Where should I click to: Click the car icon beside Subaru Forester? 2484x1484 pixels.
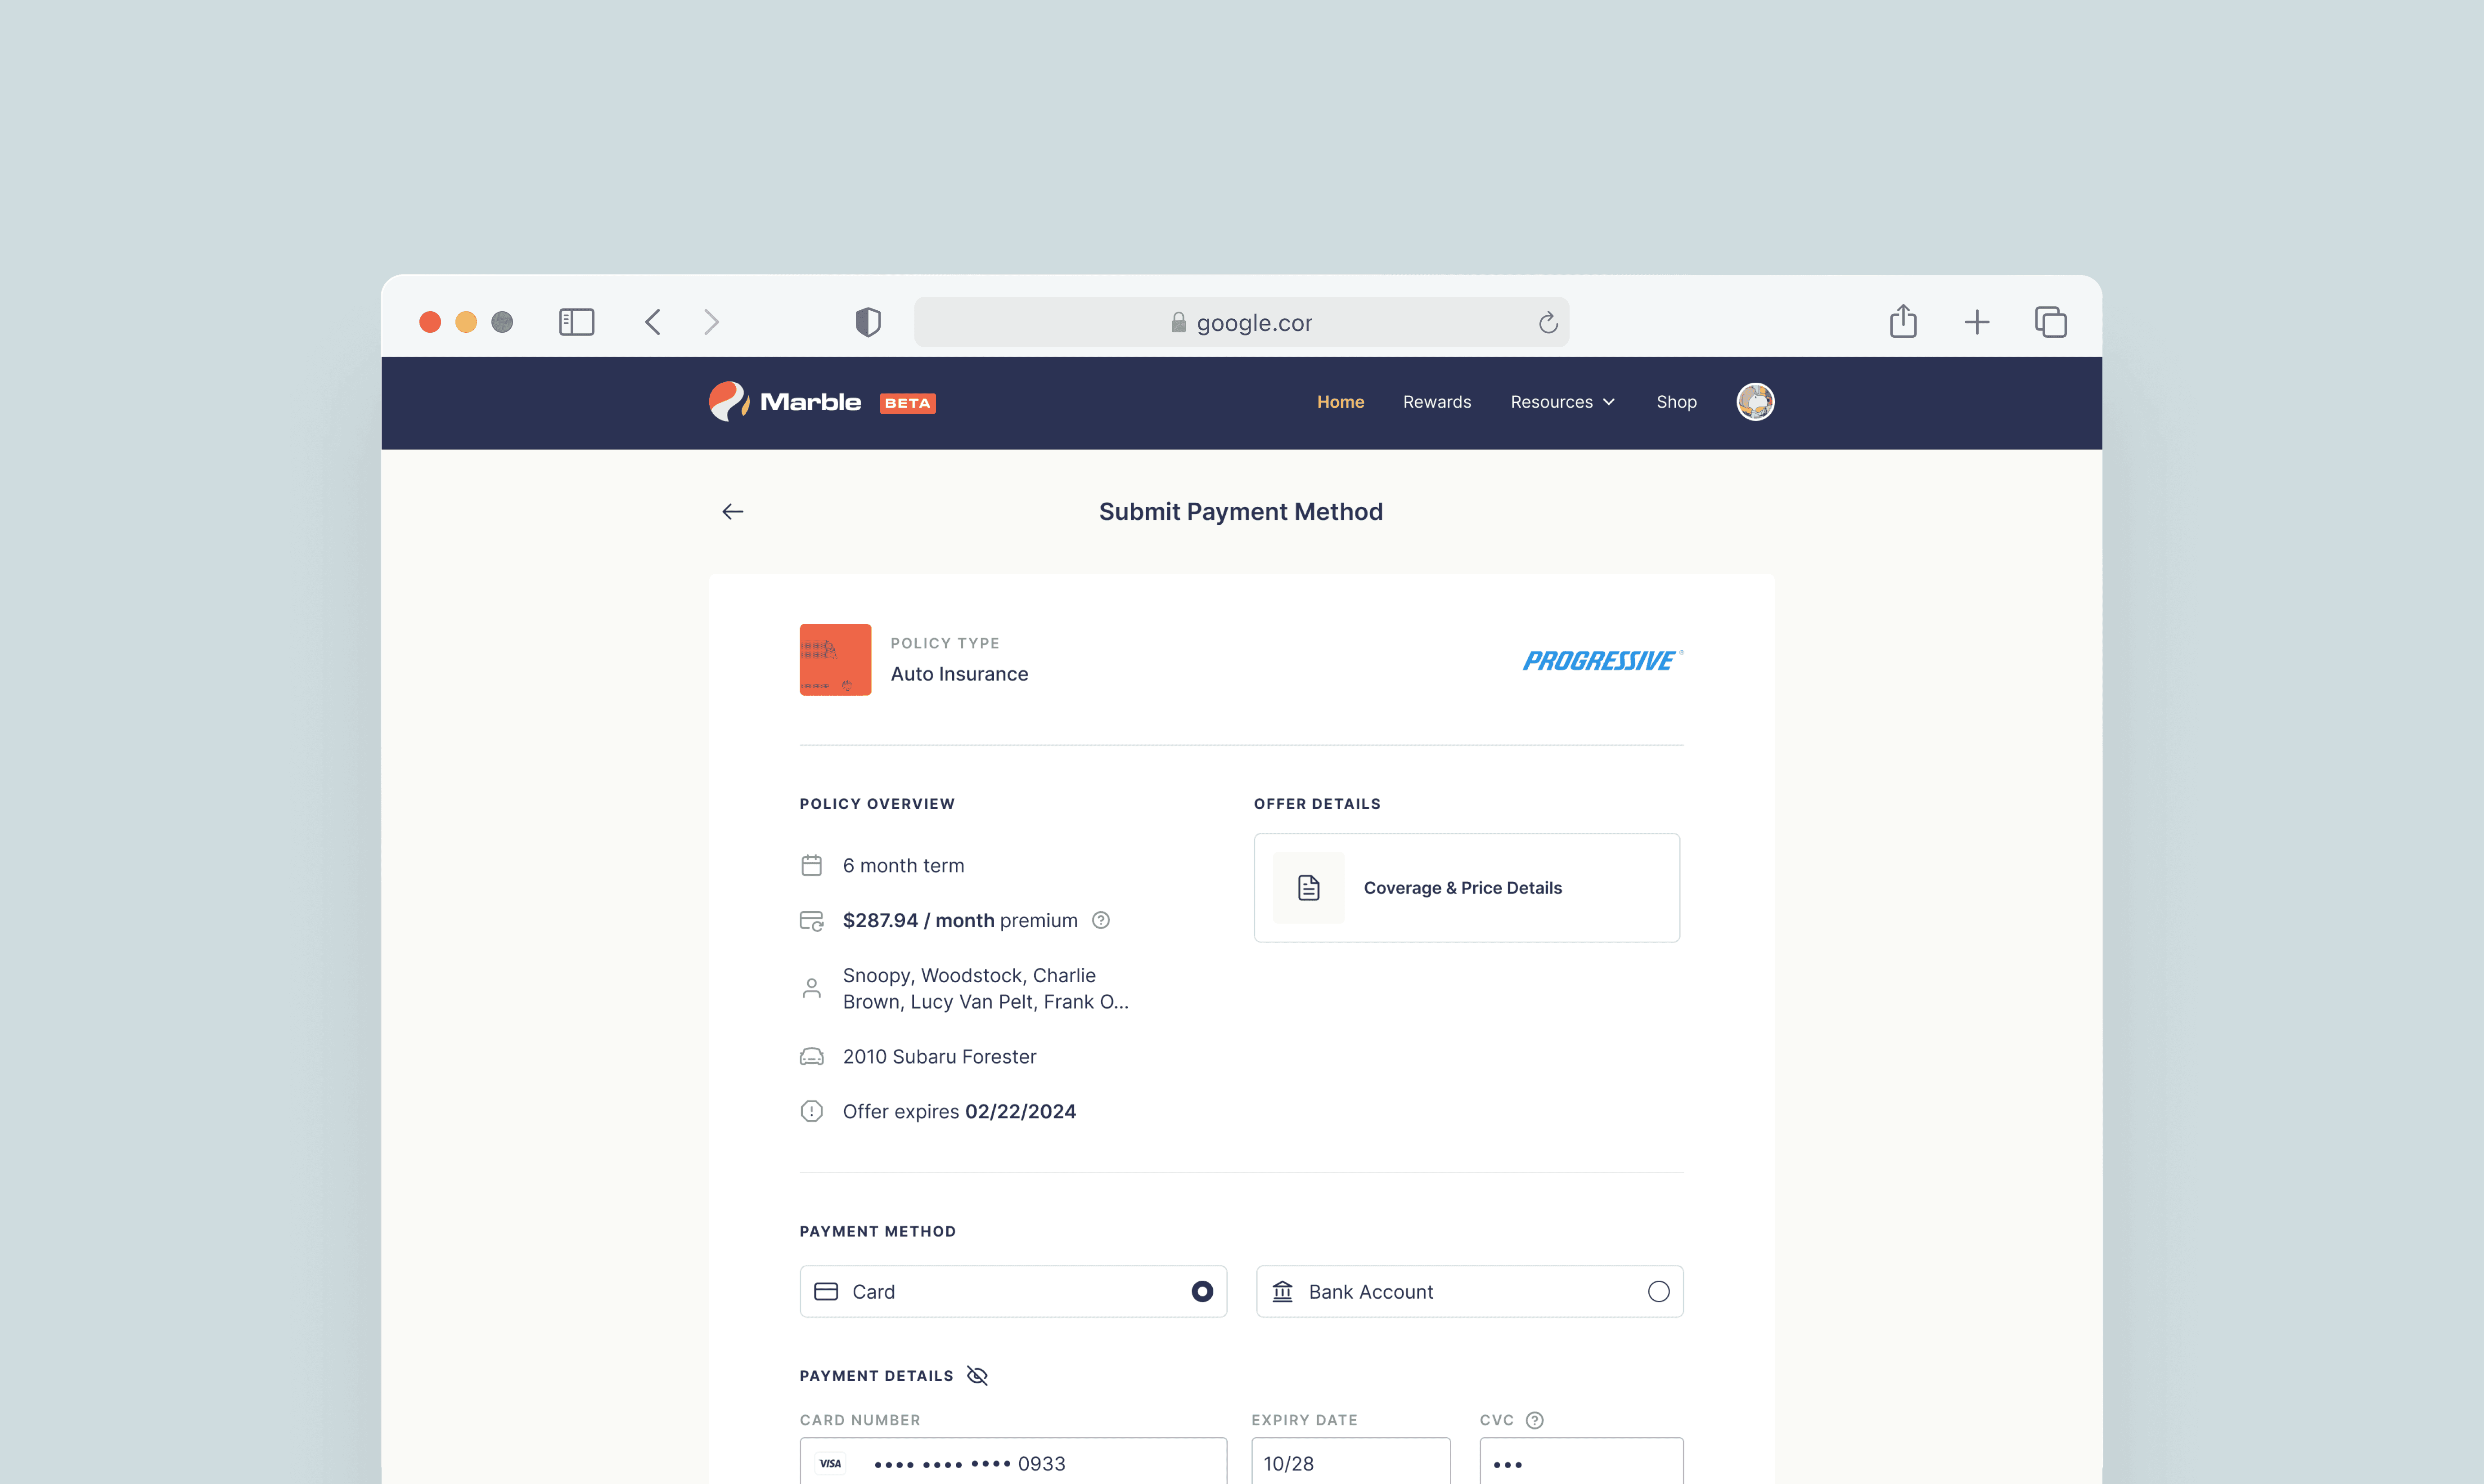tap(811, 1057)
